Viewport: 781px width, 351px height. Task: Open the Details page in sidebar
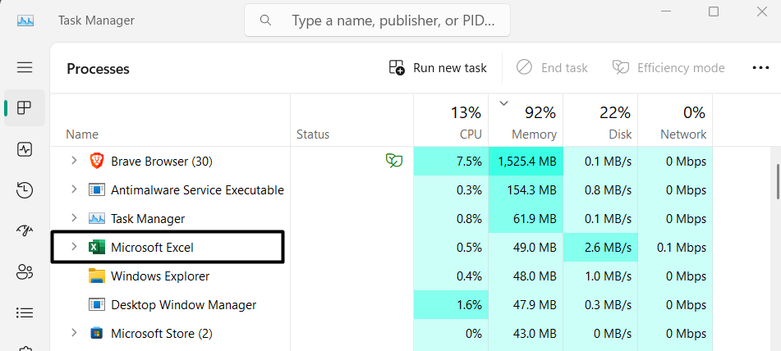25,312
